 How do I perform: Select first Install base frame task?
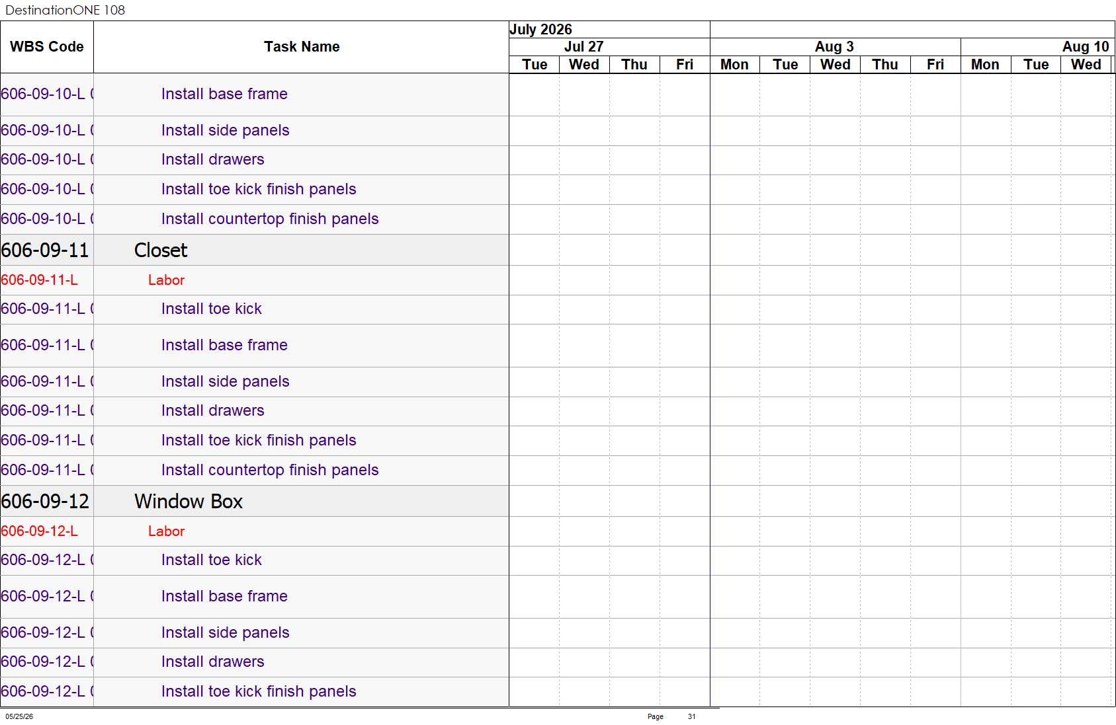pos(224,95)
